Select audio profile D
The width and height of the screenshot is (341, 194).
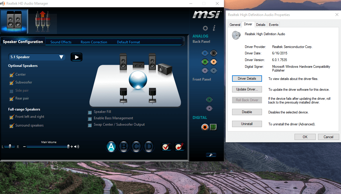[149, 147]
